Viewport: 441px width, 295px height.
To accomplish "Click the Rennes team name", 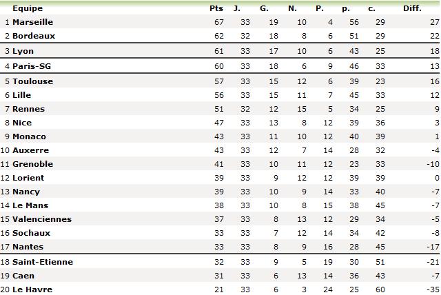I will point(28,109).
